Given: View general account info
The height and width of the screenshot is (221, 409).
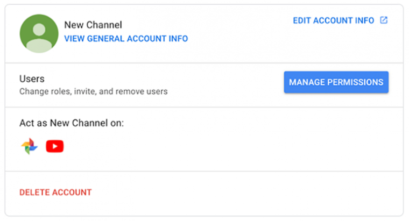Looking at the screenshot, I should pos(126,39).
